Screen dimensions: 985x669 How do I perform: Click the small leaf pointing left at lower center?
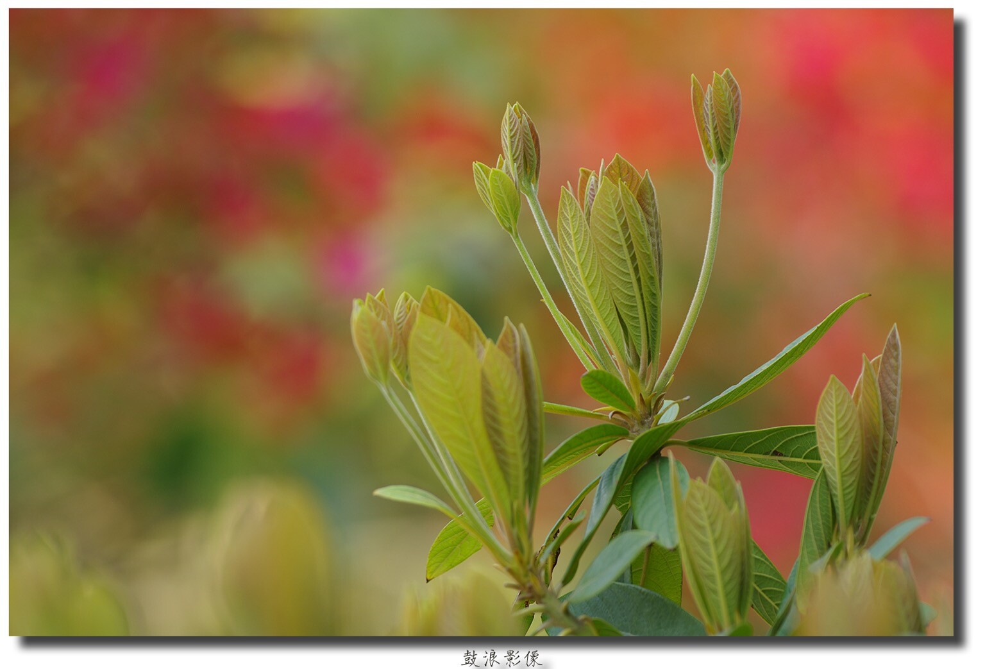(410, 496)
